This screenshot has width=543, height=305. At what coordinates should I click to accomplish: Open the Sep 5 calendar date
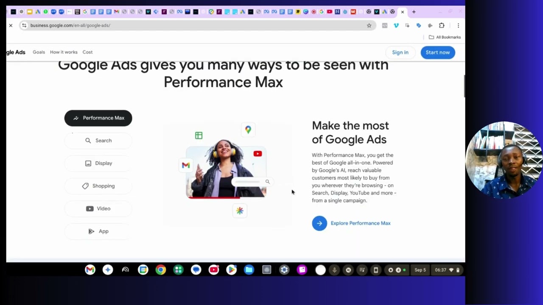point(420,270)
